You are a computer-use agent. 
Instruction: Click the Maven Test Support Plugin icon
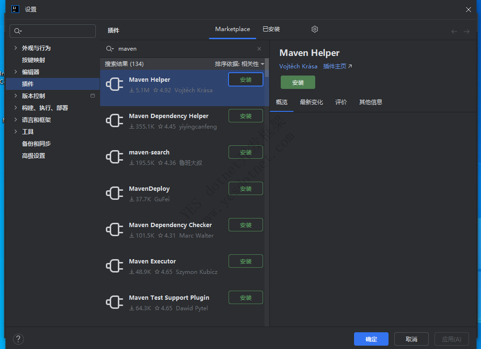click(x=115, y=302)
